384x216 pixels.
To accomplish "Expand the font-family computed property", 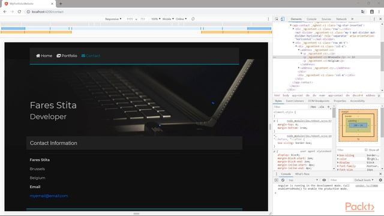I will coord(338,166).
